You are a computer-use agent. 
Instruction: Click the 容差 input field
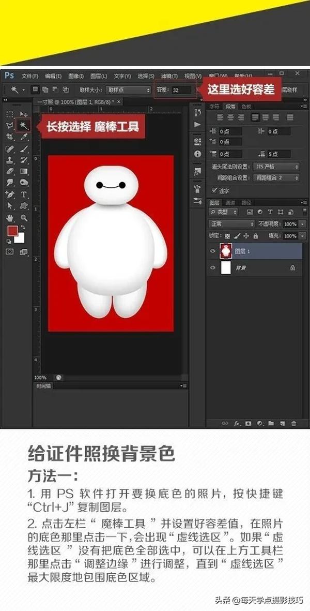(x=182, y=90)
